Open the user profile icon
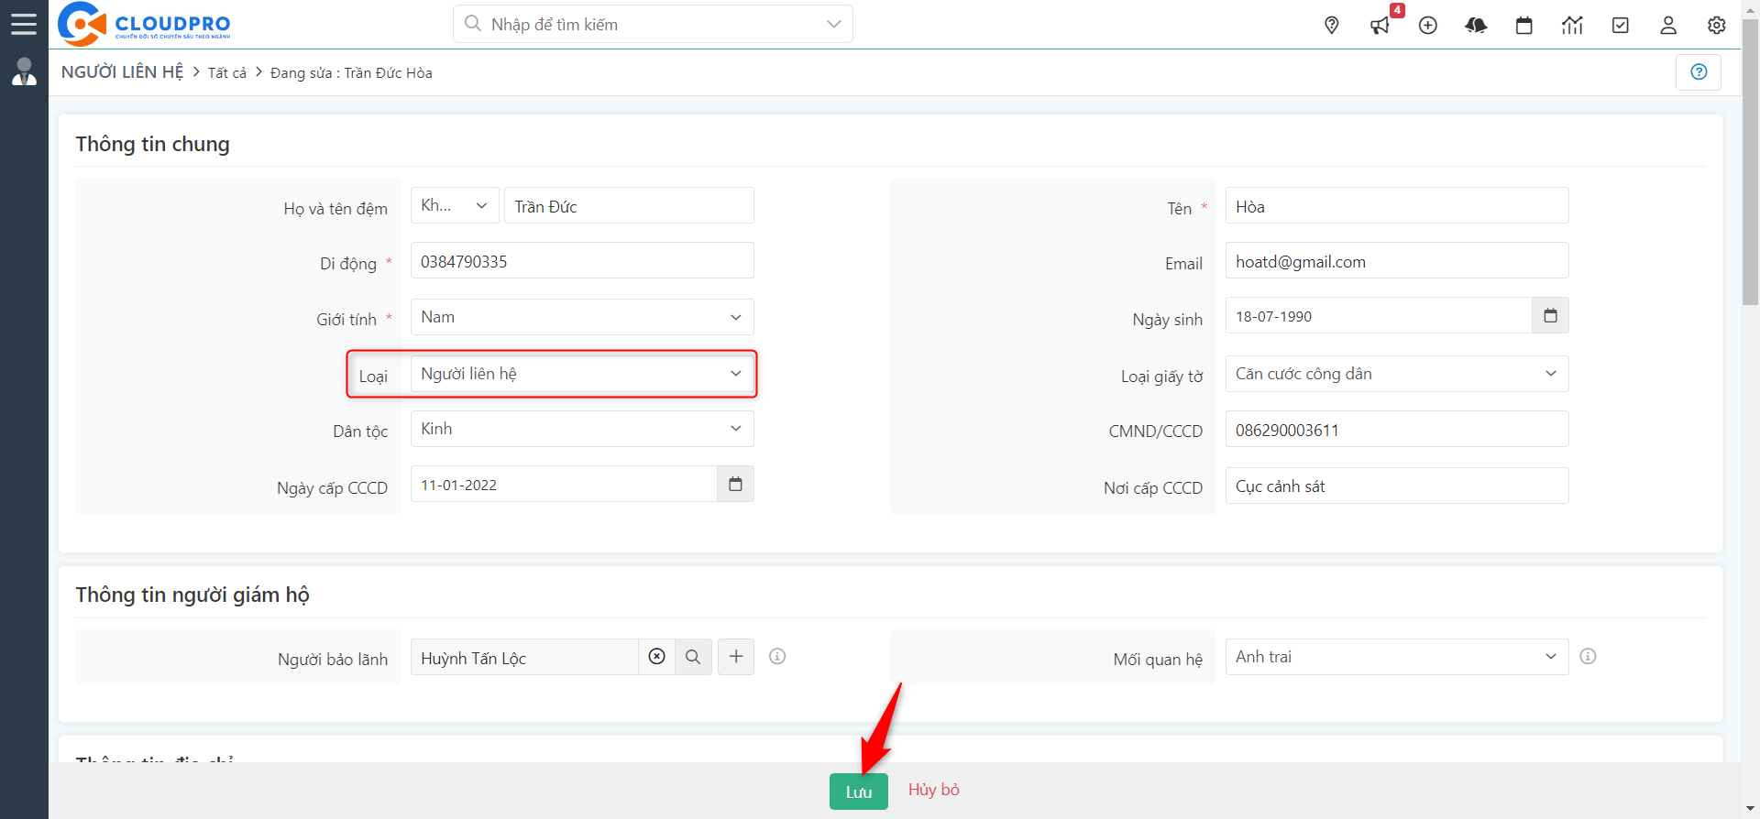The width and height of the screenshot is (1760, 819). click(1668, 26)
